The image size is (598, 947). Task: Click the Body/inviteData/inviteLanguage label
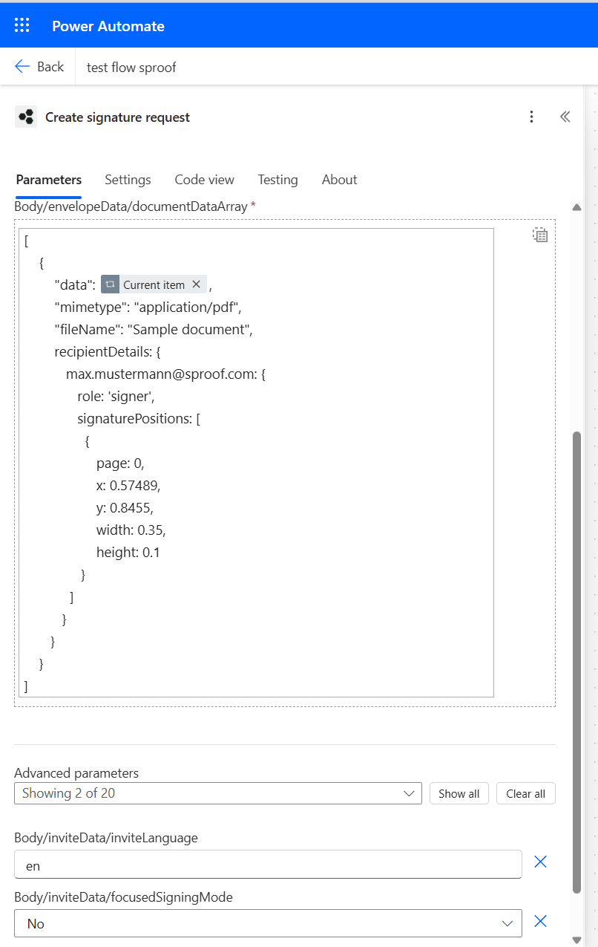(106, 838)
